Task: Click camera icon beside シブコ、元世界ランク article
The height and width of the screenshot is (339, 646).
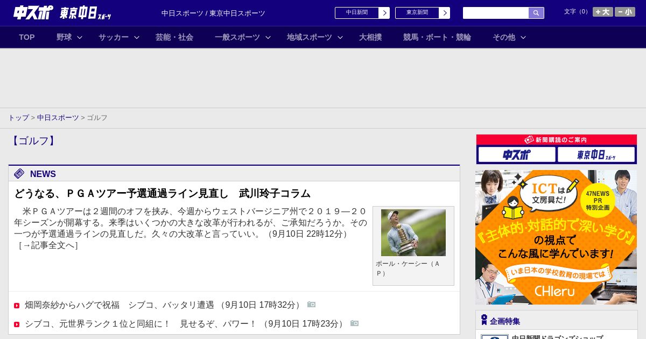Action: (x=354, y=323)
